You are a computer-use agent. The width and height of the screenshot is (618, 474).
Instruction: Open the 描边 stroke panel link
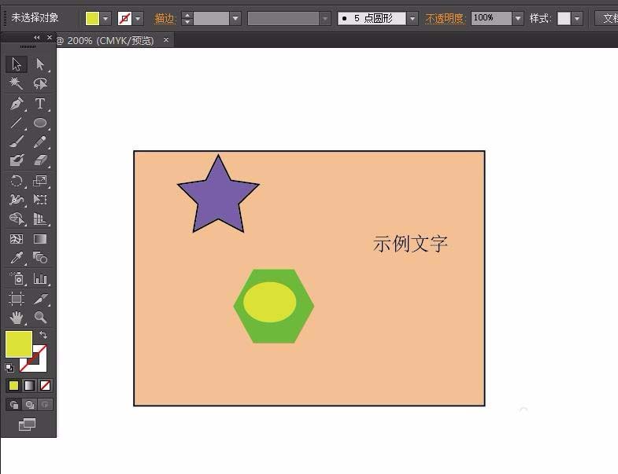[x=165, y=18]
